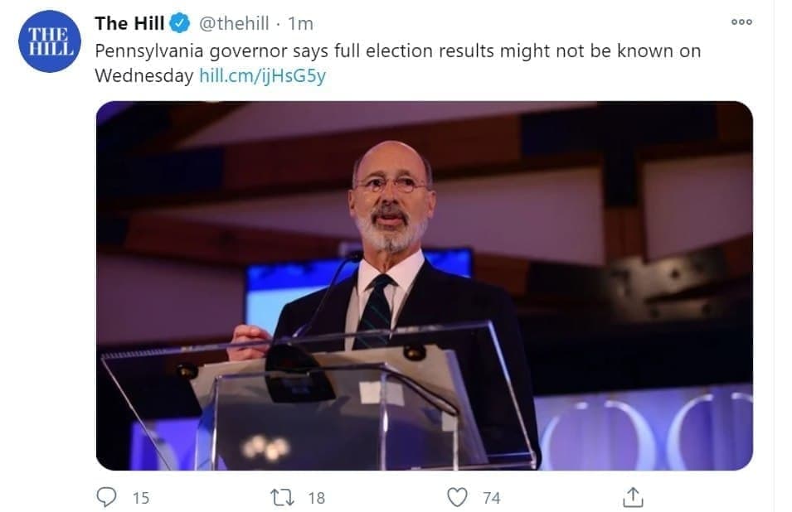Like the tweet with the heart icon

pos(457,497)
